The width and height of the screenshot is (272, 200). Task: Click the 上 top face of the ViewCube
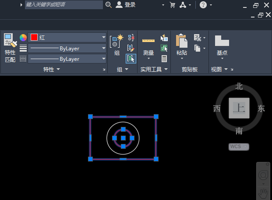(239, 108)
